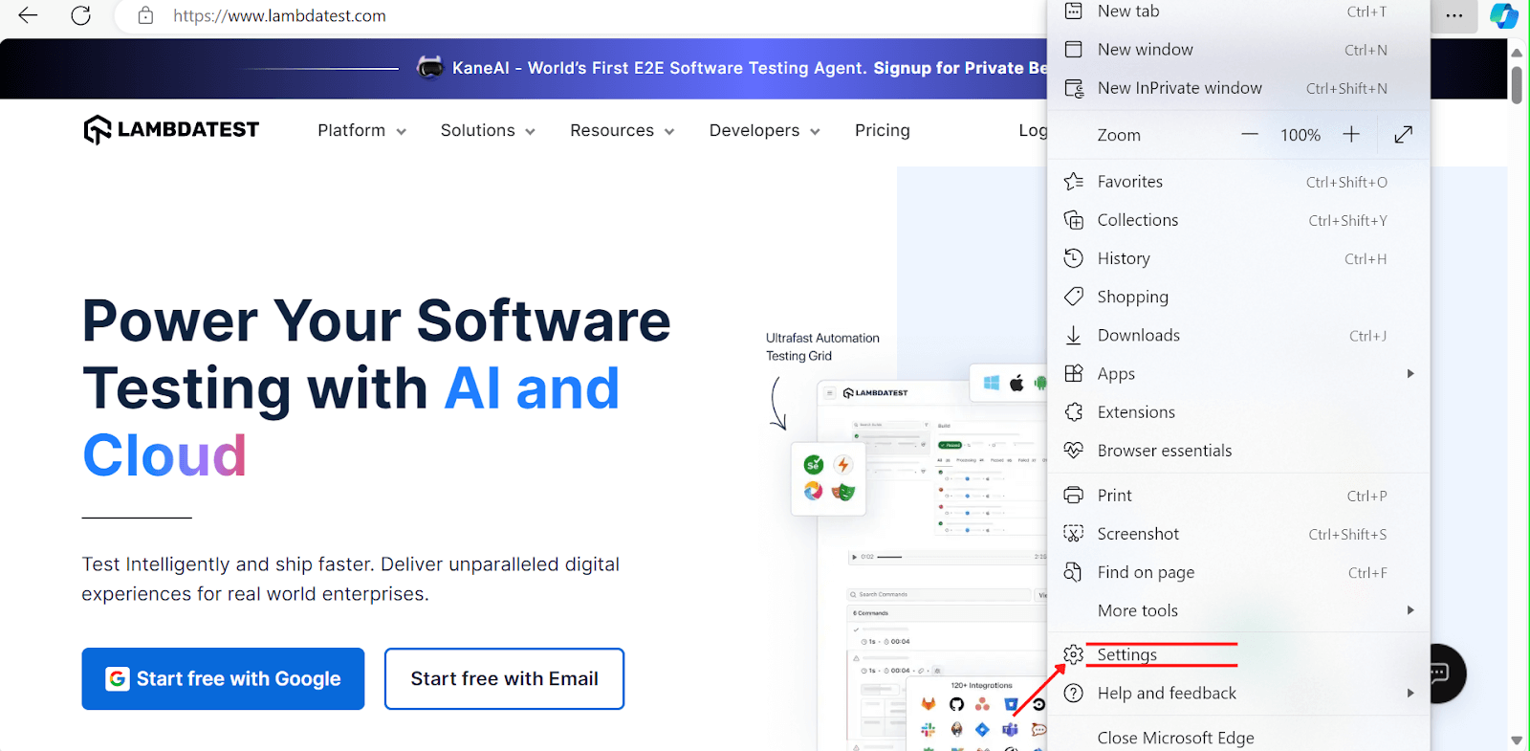
Task: Click the Downloads arrow icon
Action: coord(1074,335)
